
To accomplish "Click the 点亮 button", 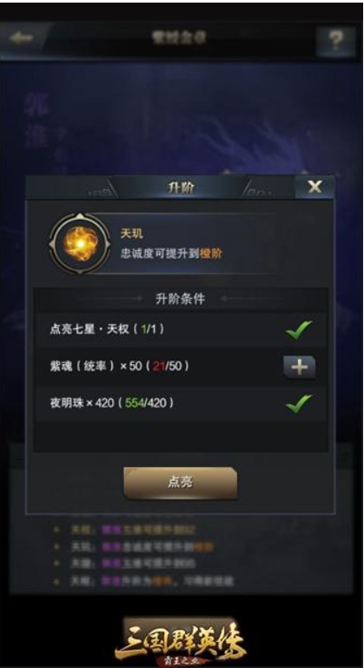I will click(181, 483).
